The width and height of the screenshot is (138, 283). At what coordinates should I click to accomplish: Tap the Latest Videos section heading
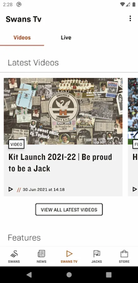(x=33, y=63)
